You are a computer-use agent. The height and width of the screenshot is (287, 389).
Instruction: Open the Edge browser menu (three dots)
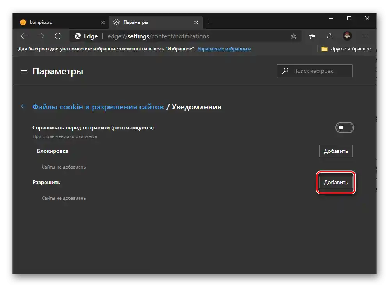[365, 36]
